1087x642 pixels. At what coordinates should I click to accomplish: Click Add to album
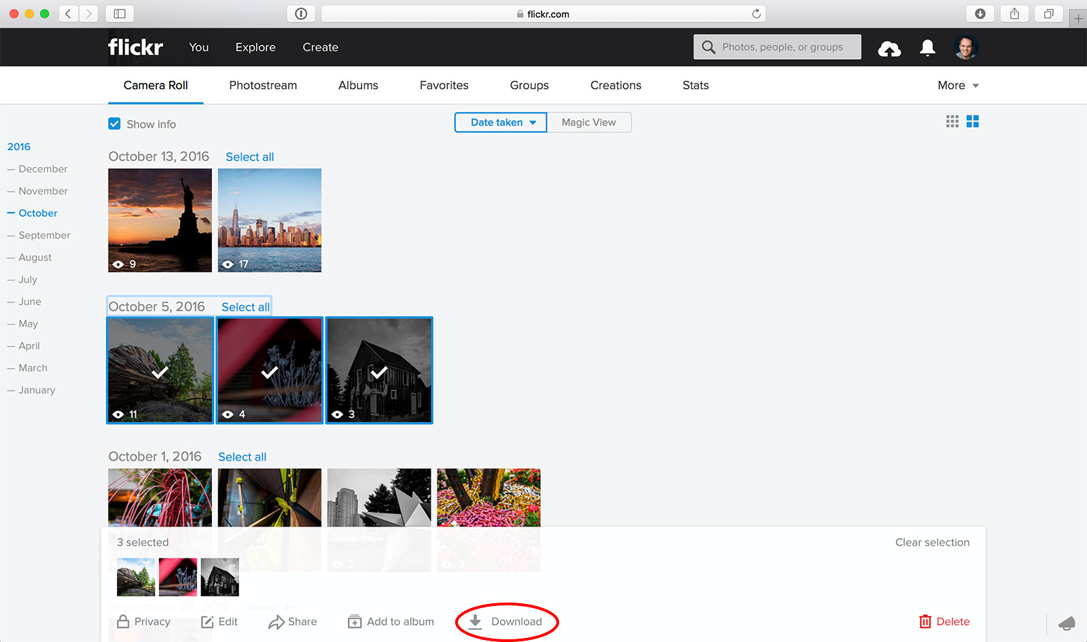click(x=391, y=622)
